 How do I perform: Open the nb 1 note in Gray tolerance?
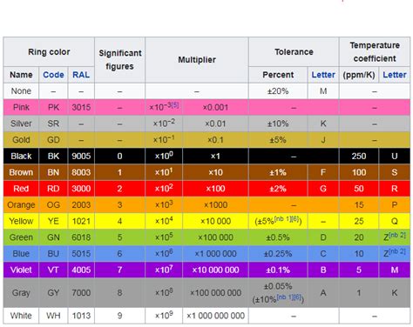(x=285, y=297)
